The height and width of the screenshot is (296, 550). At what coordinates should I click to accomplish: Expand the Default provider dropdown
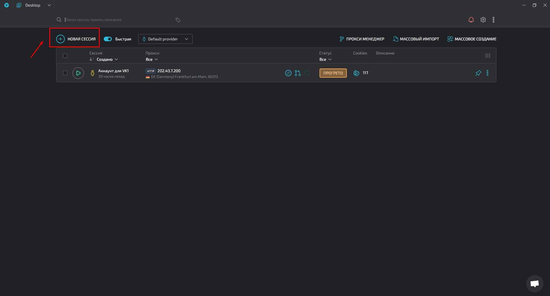(x=165, y=39)
